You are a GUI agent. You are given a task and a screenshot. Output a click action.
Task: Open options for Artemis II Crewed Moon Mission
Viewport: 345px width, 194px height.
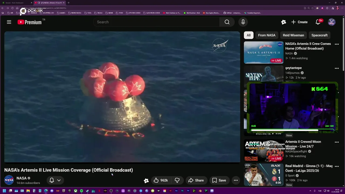(x=337, y=142)
